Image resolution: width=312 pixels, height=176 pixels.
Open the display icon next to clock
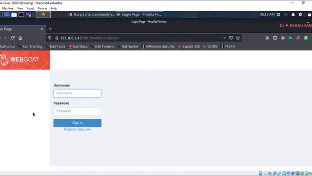click(x=278, y=14)
